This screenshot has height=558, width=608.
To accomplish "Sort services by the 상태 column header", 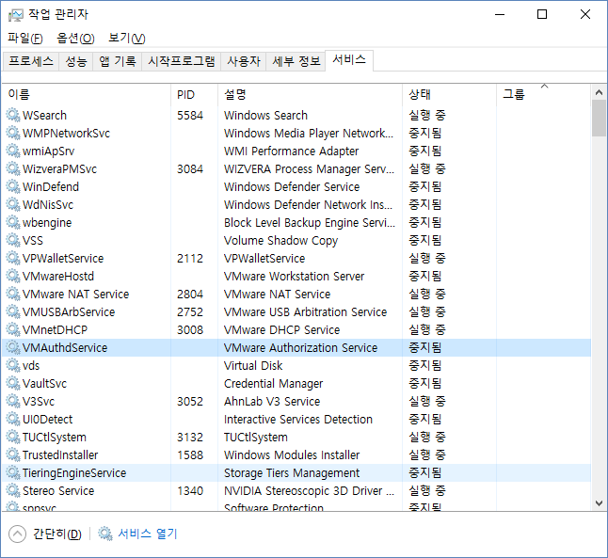I will [x=449, y=94].
